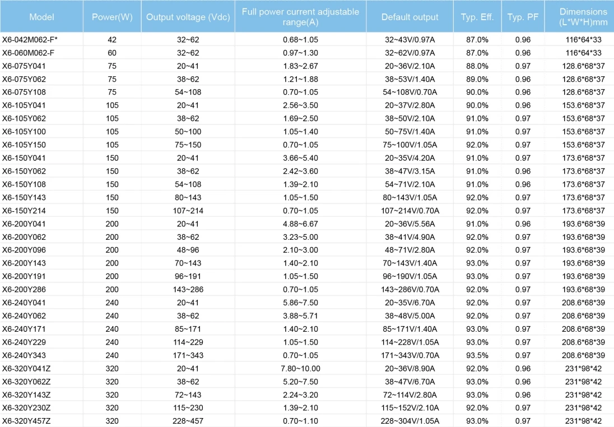This screenshot has height=427, width=614.
Task: Select the 107~214 output voltage cell
Action: (188, 211)
